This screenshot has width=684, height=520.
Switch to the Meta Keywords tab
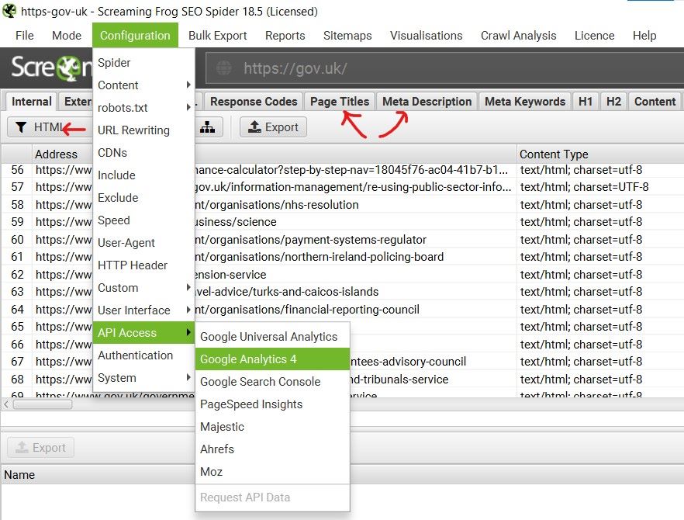524,101
